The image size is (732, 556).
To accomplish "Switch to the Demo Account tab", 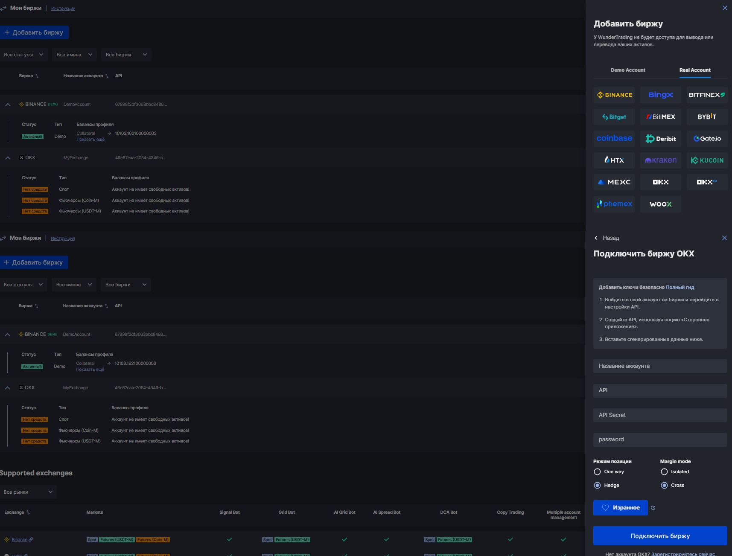I will click(628, 70).
